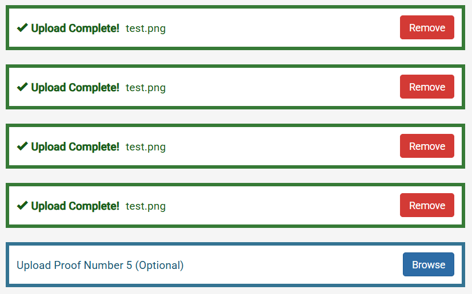Click the second "Upload Complete!" status text
The width and height of the screenshot is (472, 294).
point(75,87)
